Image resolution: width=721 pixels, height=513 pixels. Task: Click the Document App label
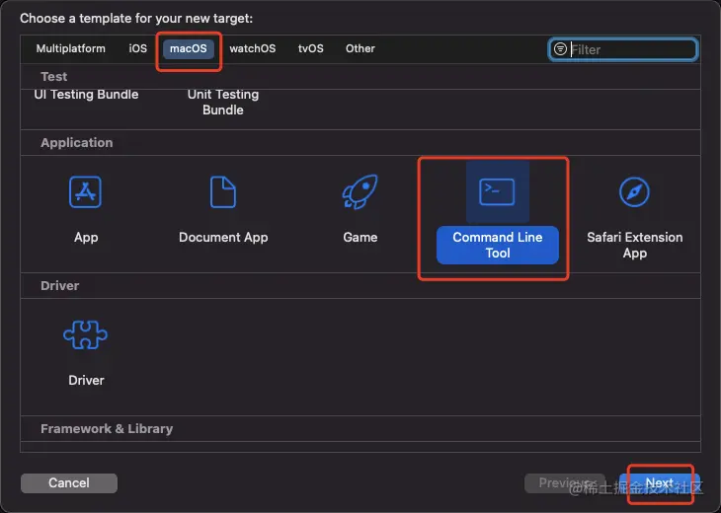tap(223, 238)
